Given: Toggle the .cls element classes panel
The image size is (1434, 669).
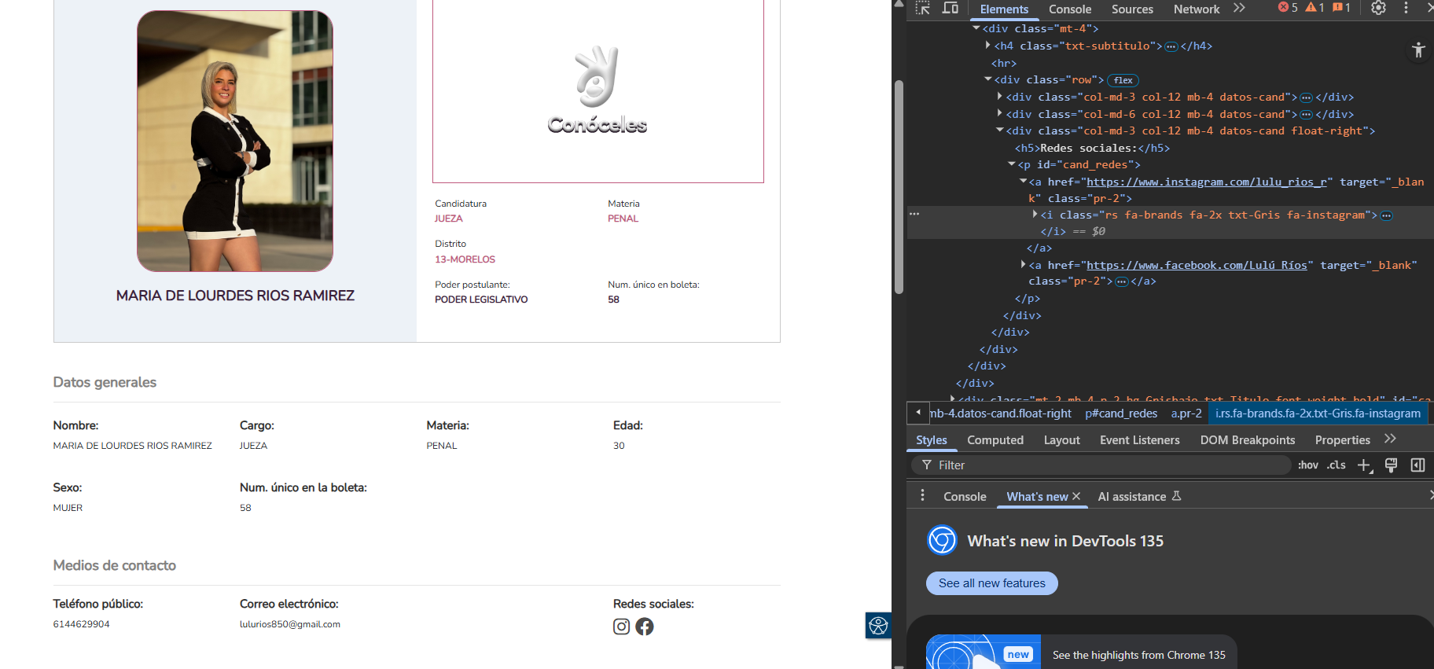Looking at the screenshot, I should 1336,465.
